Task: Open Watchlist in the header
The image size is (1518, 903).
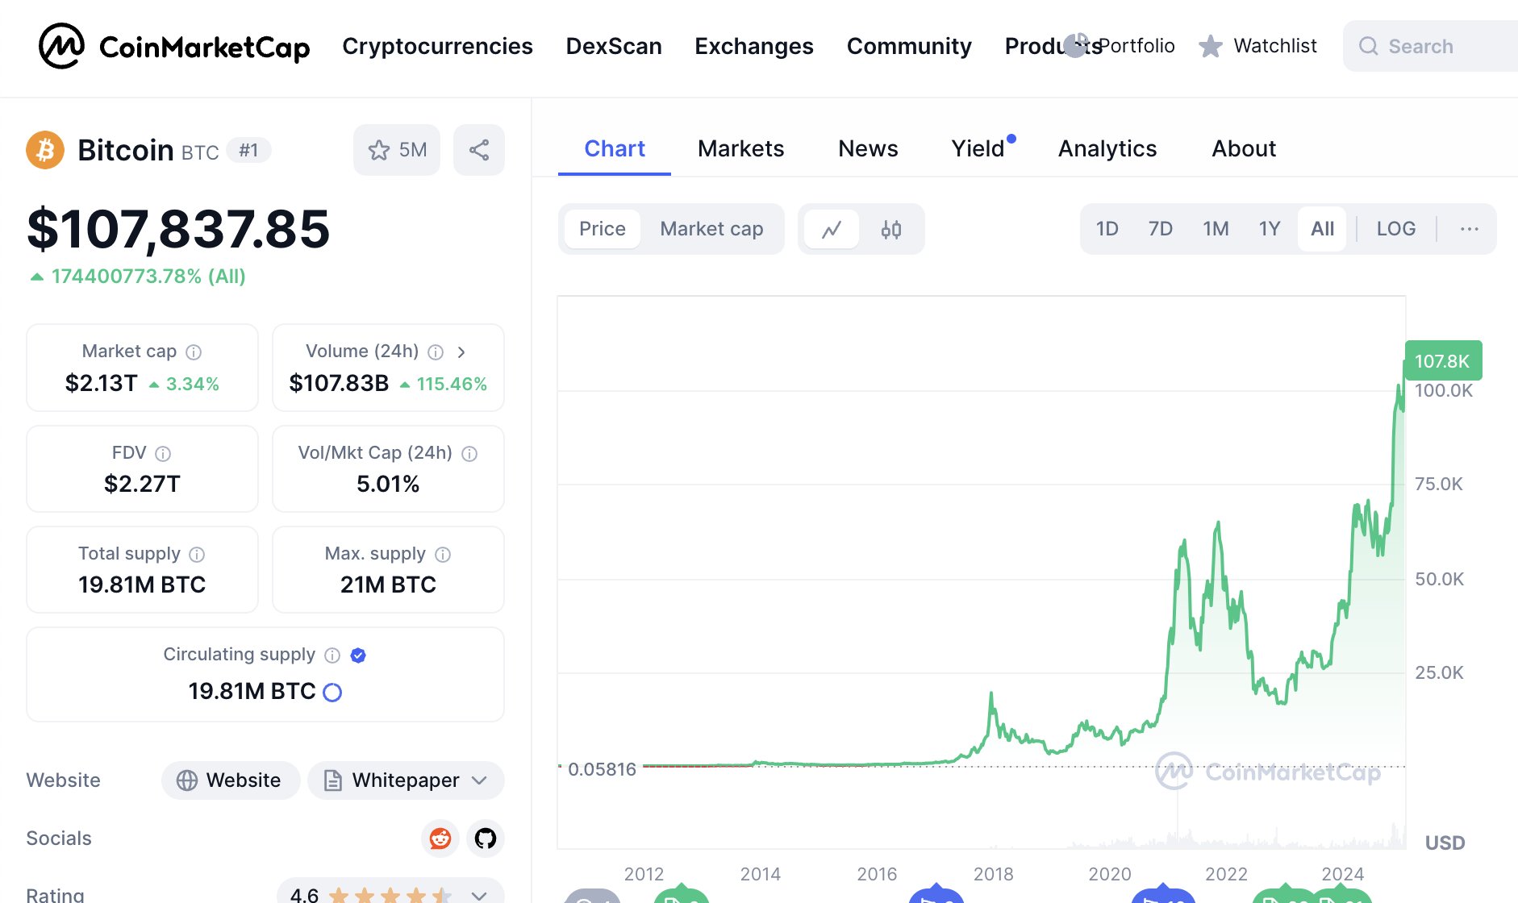Action: pos(1258,46)
